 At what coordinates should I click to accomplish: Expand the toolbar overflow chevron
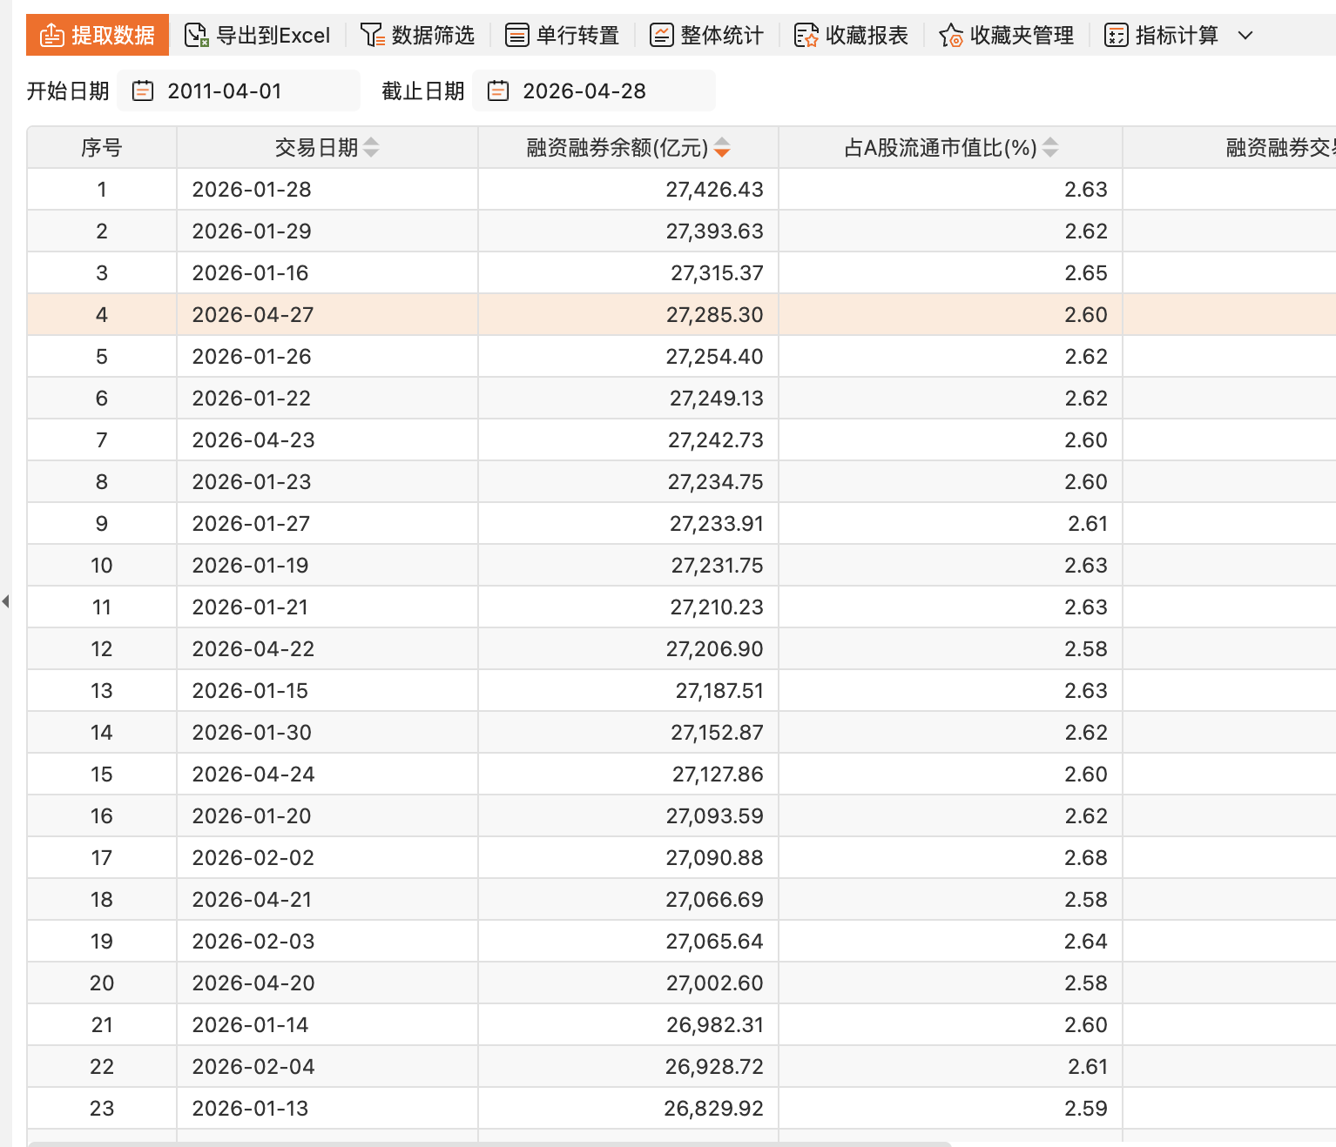point(1245,36)
